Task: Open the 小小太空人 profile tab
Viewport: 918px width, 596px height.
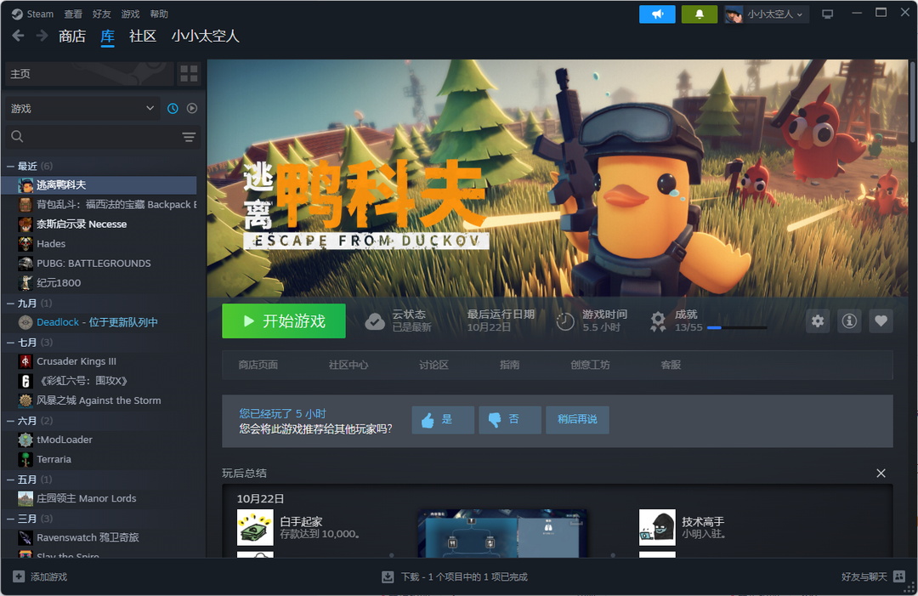Action: tap(206, 37)
